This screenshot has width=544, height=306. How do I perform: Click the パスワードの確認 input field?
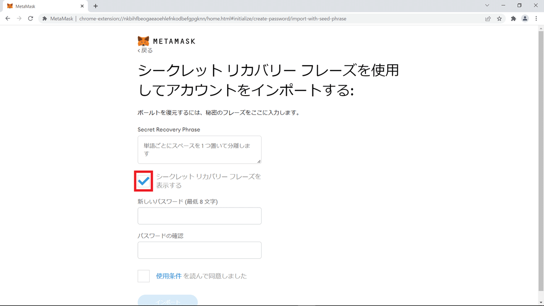pos(199,250)
